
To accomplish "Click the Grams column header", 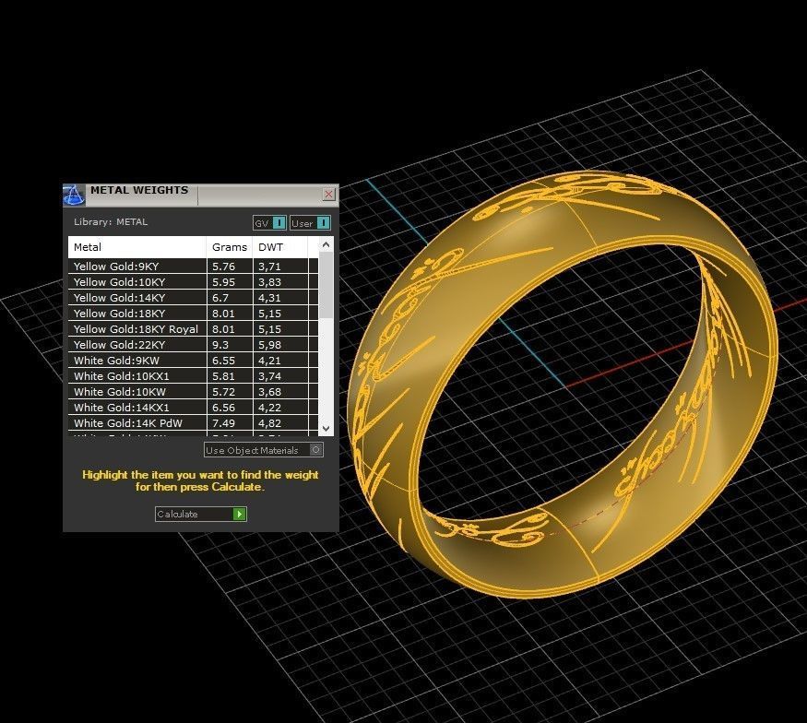I will point(230,247).
